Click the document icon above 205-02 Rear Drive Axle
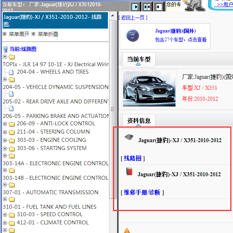 tap(11, 94)
